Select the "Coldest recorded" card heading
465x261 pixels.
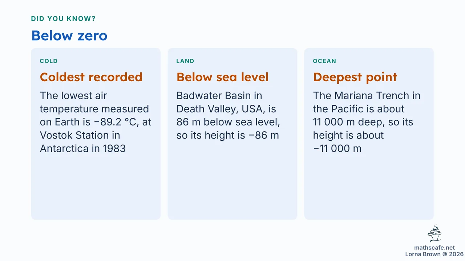(x=91, y=77)
